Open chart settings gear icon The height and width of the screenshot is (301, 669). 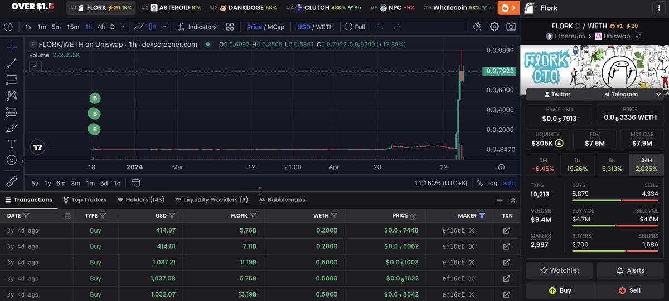coord(495,27)
